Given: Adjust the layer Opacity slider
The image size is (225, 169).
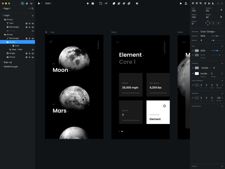Looking at the screenshot, I should point(217,36).
